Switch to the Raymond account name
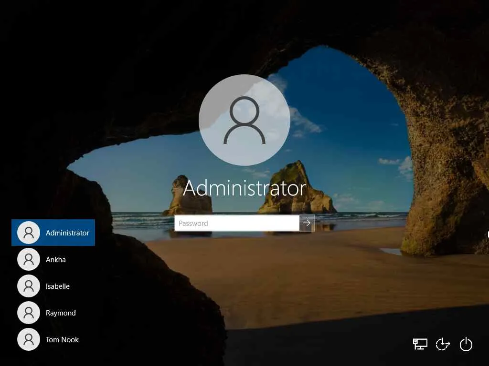This screenshot has height=366, width=489. point(61,313)
